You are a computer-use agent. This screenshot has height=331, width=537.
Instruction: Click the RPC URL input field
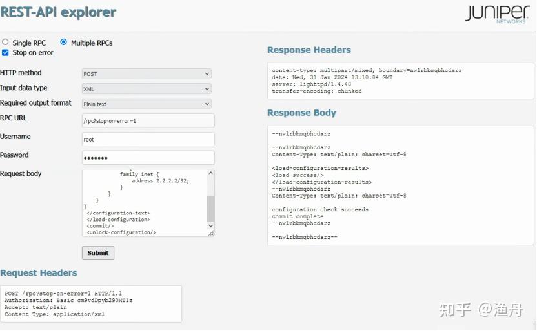pos(148,120)
